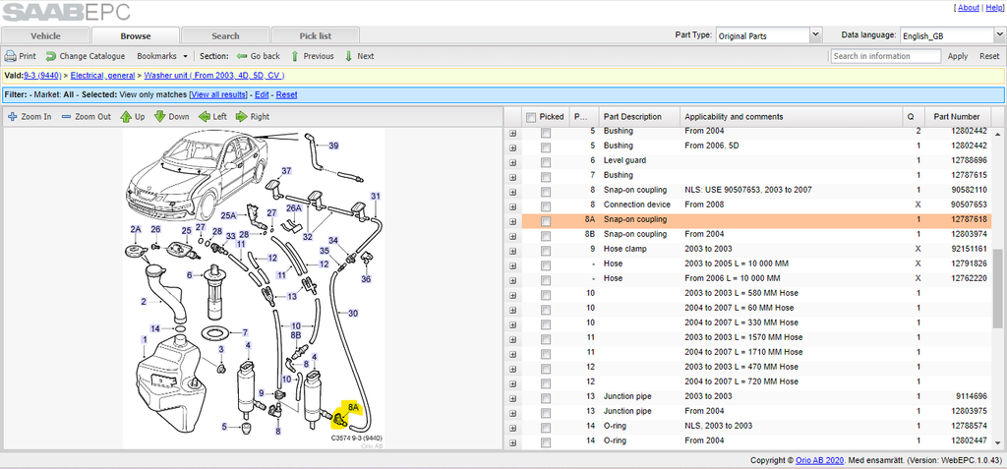
Task: Expand the Snap-on coupling 8A row
Action: pos(512,221)
